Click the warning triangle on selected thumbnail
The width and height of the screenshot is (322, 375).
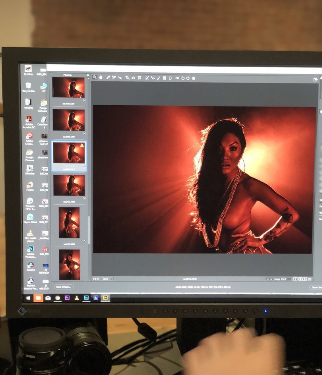click(x=82, y=146)
